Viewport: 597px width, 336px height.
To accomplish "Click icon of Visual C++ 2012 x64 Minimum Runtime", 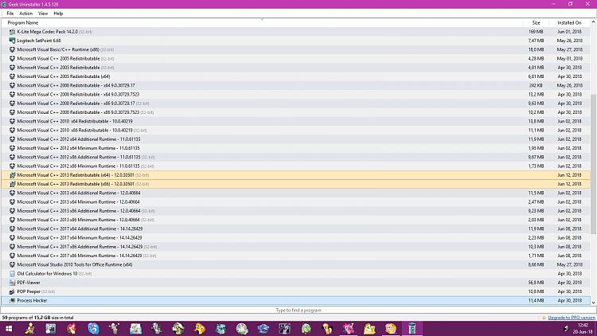I will (12, 148).
